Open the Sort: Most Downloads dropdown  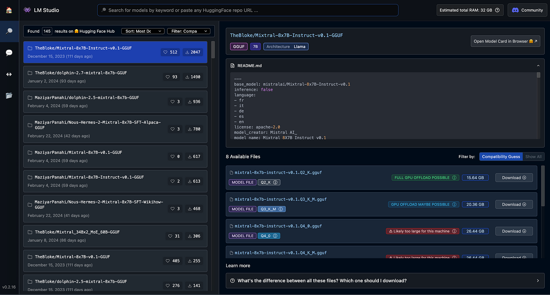tap(143, 31)
